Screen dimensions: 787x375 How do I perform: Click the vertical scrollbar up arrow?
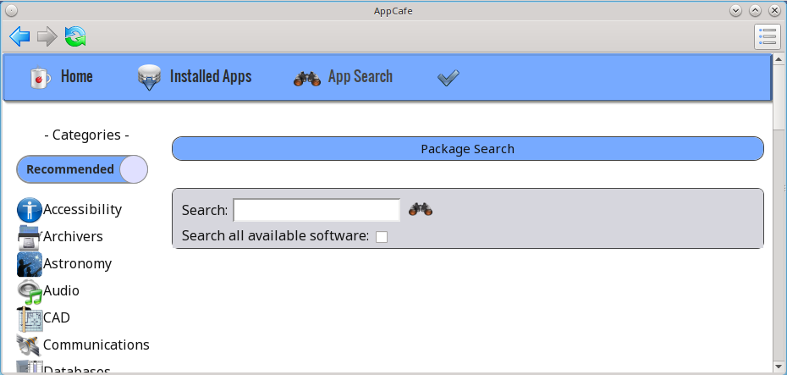(779, 58)
